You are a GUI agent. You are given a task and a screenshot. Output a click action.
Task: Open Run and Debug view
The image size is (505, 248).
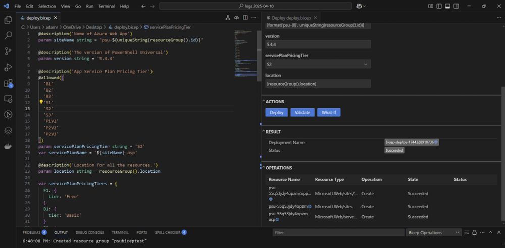point(8,67)
